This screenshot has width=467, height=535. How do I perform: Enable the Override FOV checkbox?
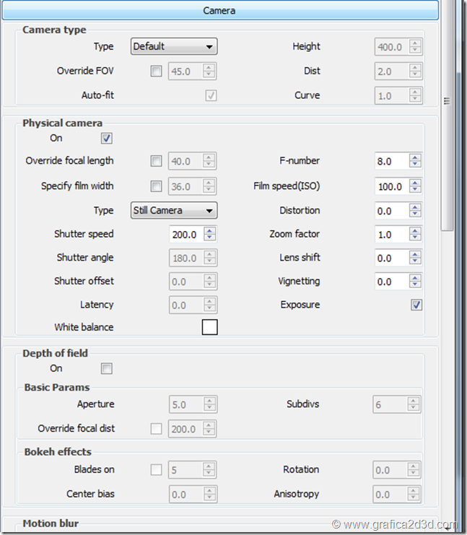tap(156, 71)
